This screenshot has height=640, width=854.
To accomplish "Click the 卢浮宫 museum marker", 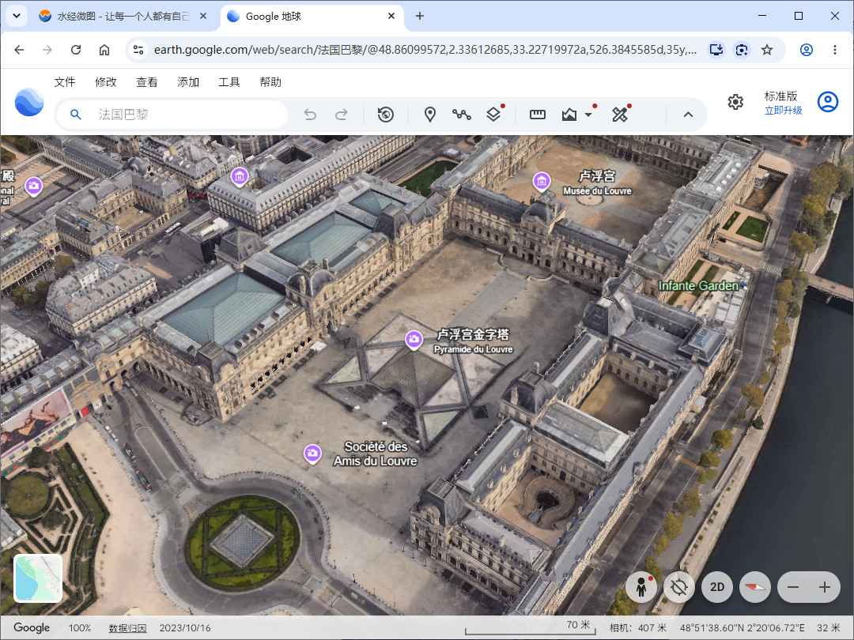I will tap(542, 182).
